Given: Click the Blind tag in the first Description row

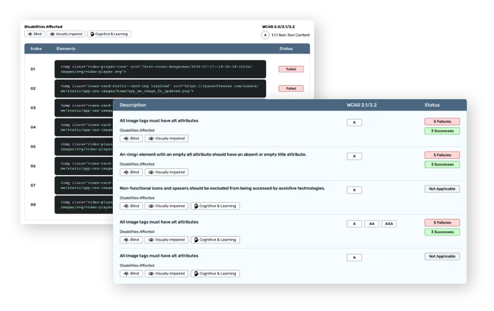Looking at the screenshot, I should pyautogui.click(x=131, y=139).
